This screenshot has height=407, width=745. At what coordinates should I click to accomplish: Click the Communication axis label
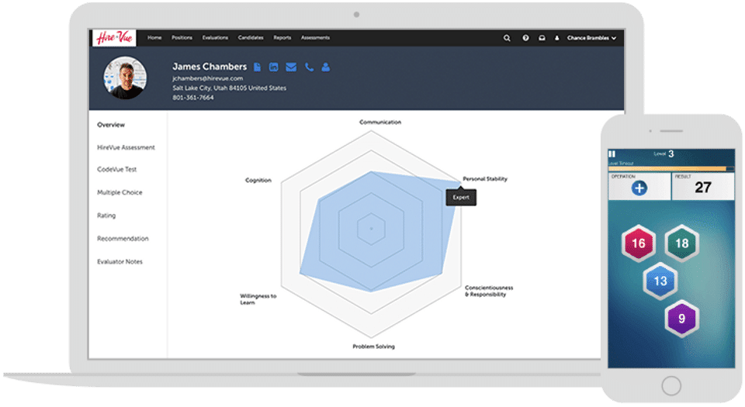click(380, 122)
